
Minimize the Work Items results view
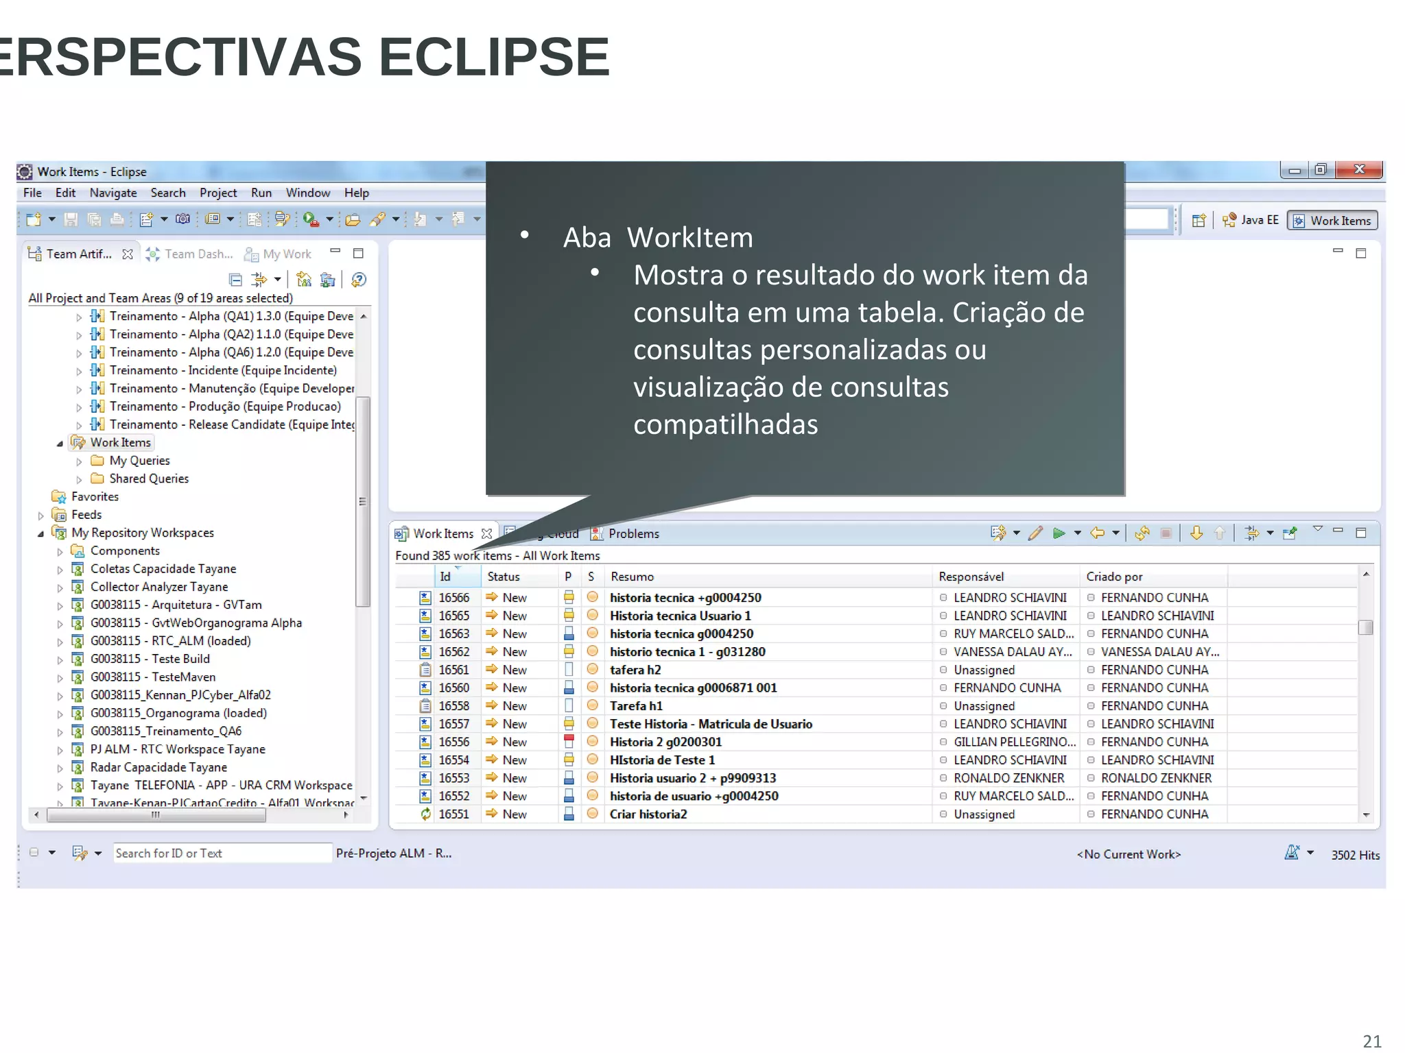pyautogui.click(x=1338, y=531)
